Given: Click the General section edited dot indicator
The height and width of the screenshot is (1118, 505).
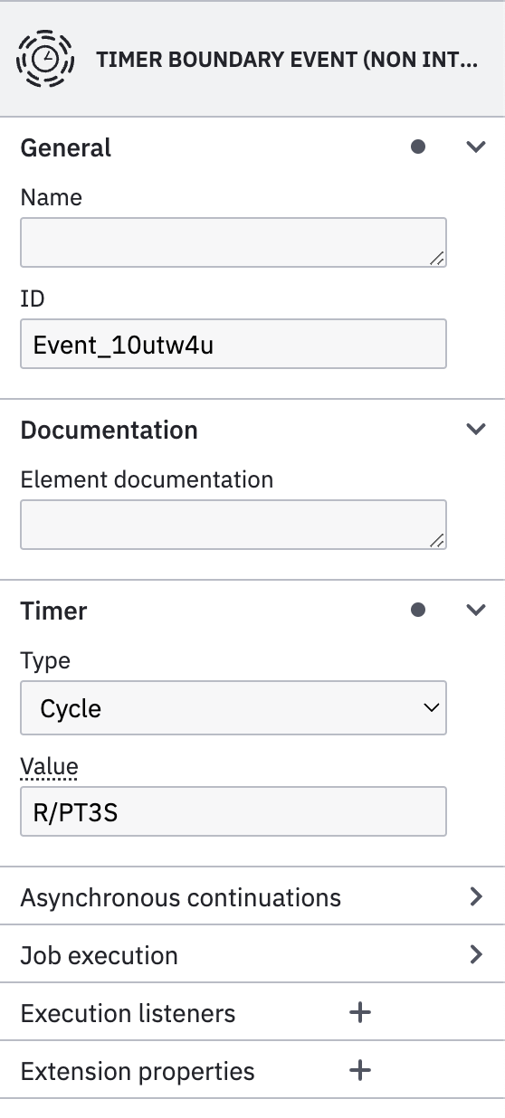Looking at the screenshot, I should tap(418, 147).
